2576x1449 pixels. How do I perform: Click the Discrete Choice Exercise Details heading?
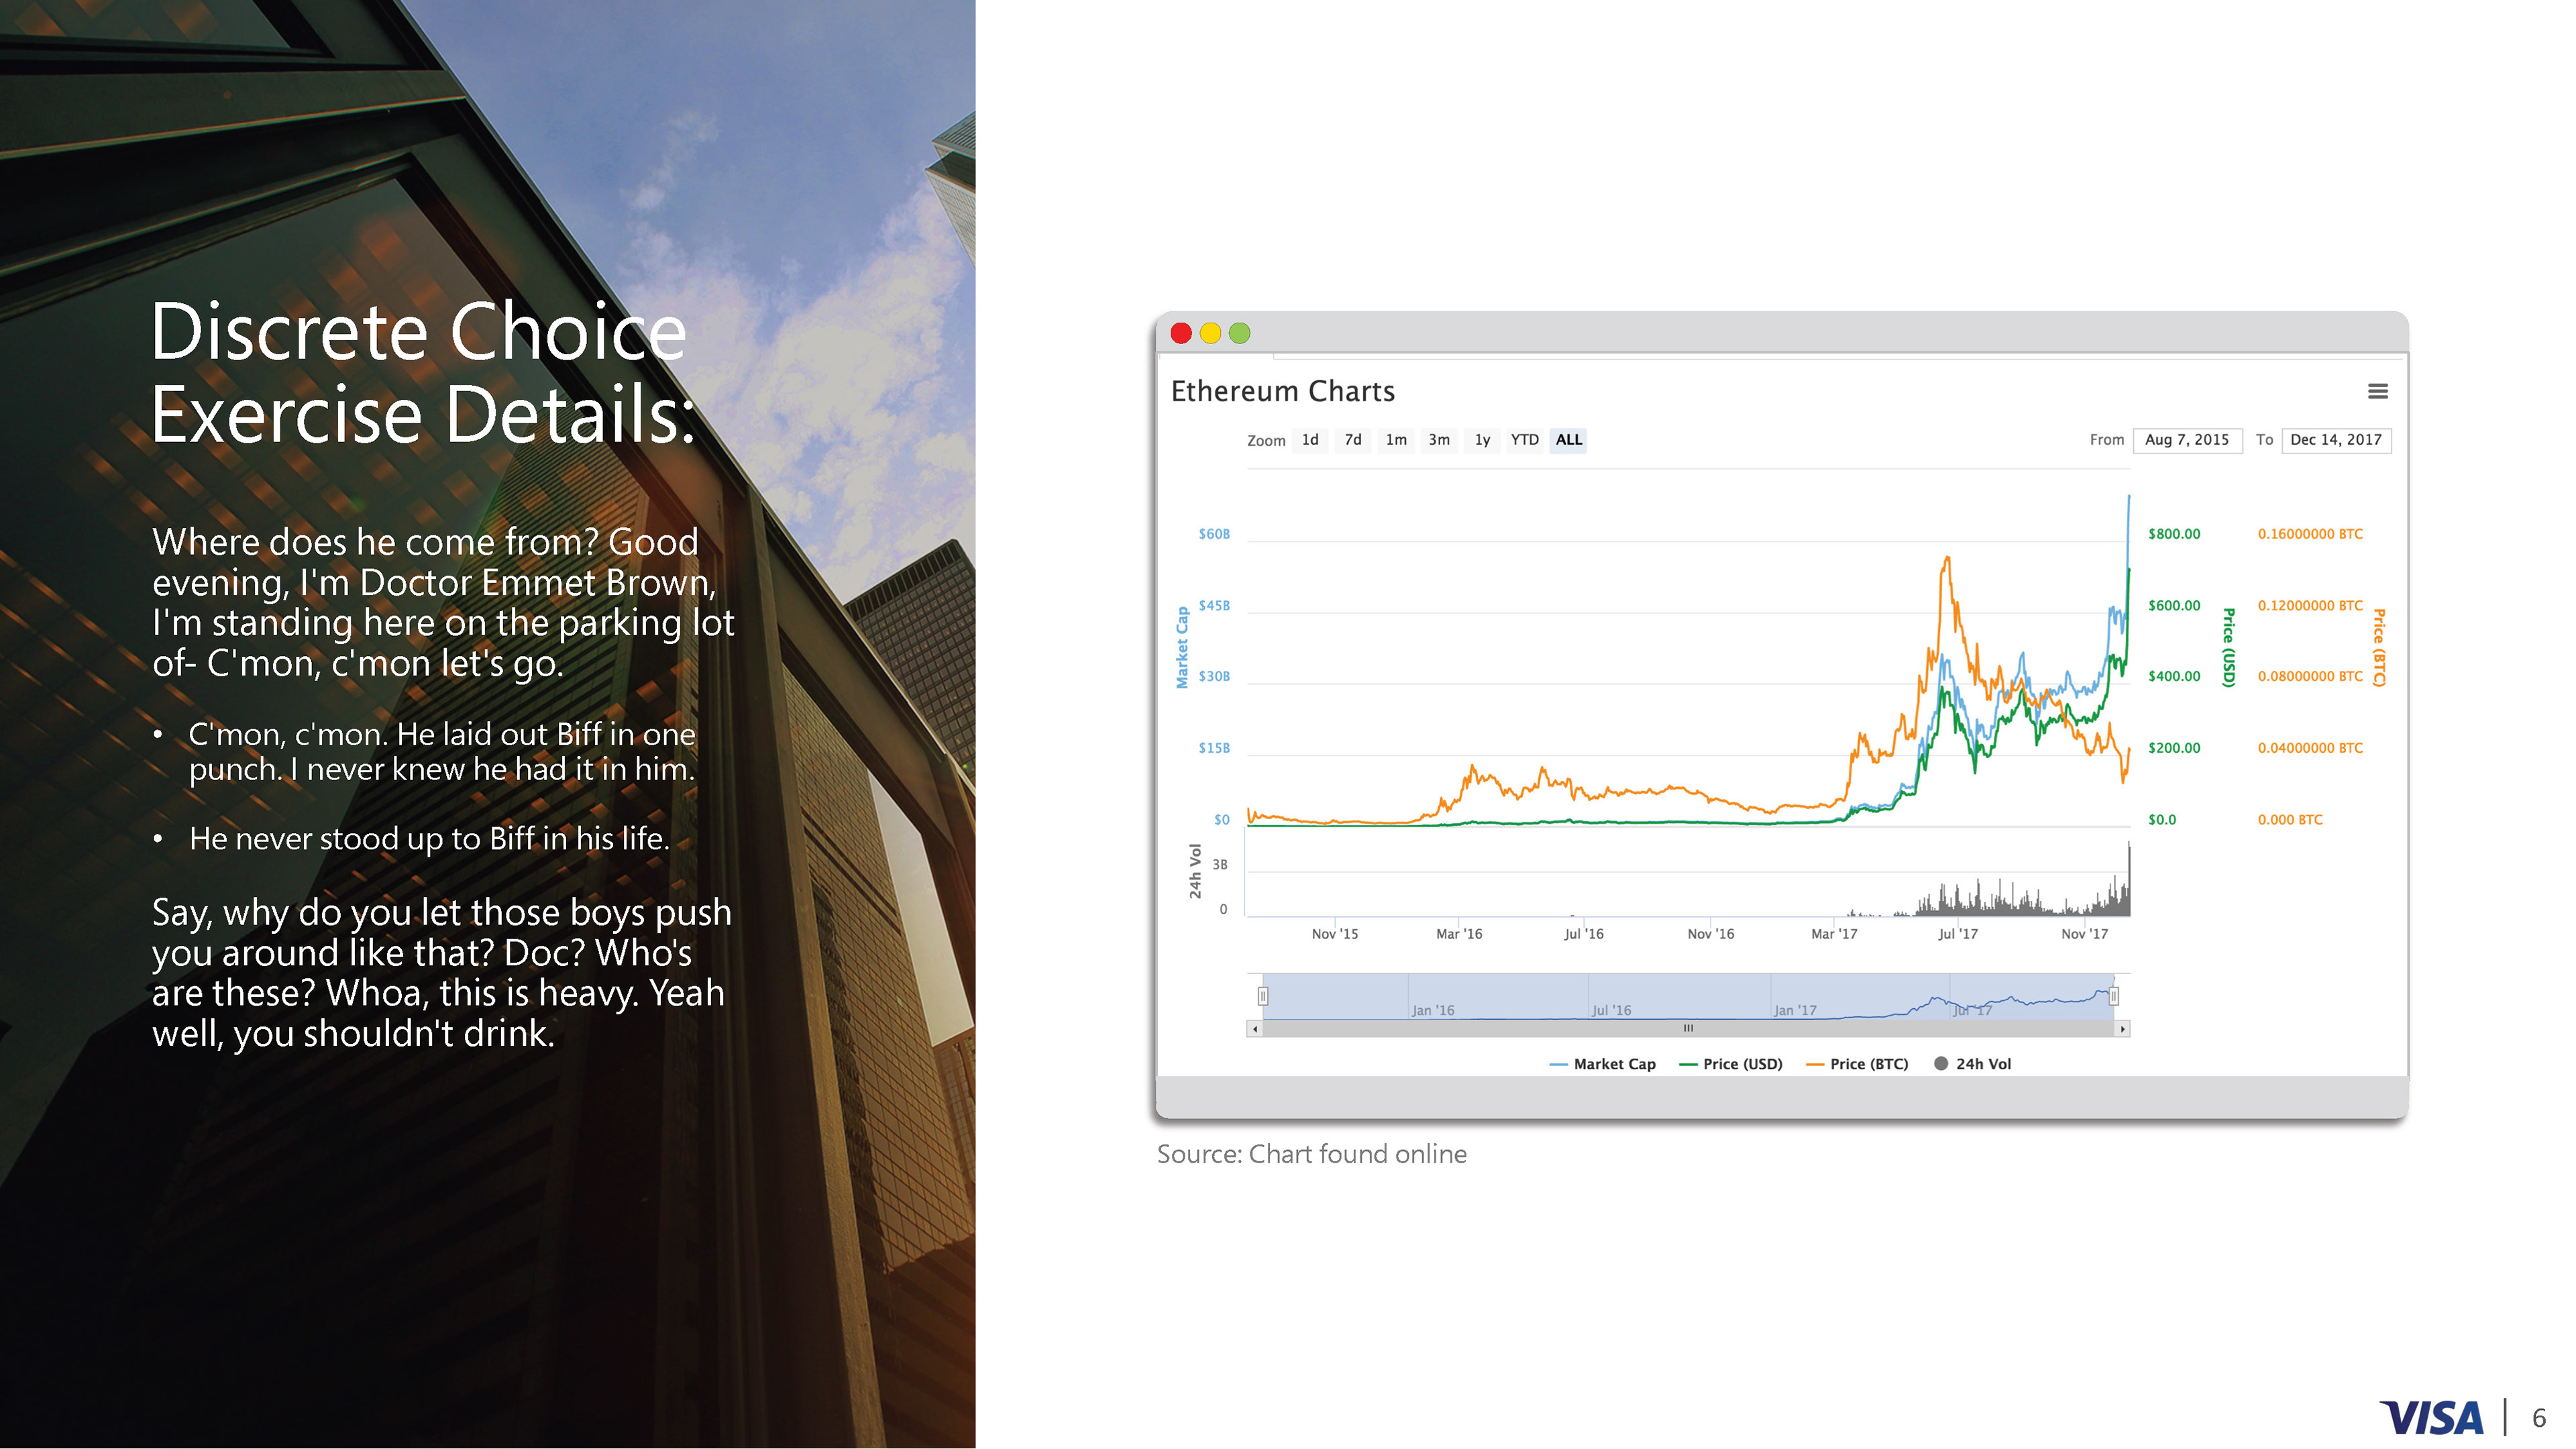423,372
